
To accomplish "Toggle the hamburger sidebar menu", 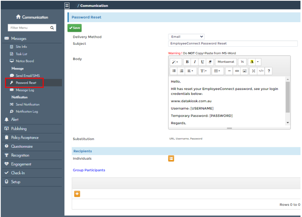I will click(67, 5).
